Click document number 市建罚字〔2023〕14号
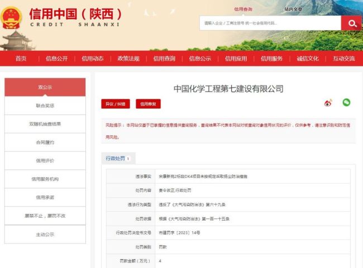363x268 pixels. click(x=179, y=233)
